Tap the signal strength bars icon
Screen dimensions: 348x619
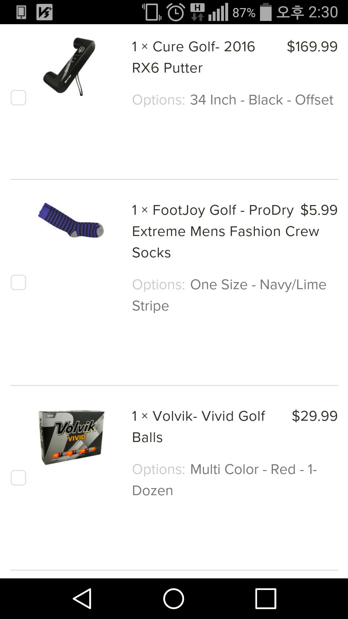pyautogui.click(x=218, y=12)
